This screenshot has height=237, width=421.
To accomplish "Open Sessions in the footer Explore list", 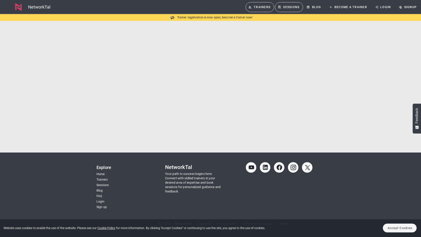I will [103, 185].
